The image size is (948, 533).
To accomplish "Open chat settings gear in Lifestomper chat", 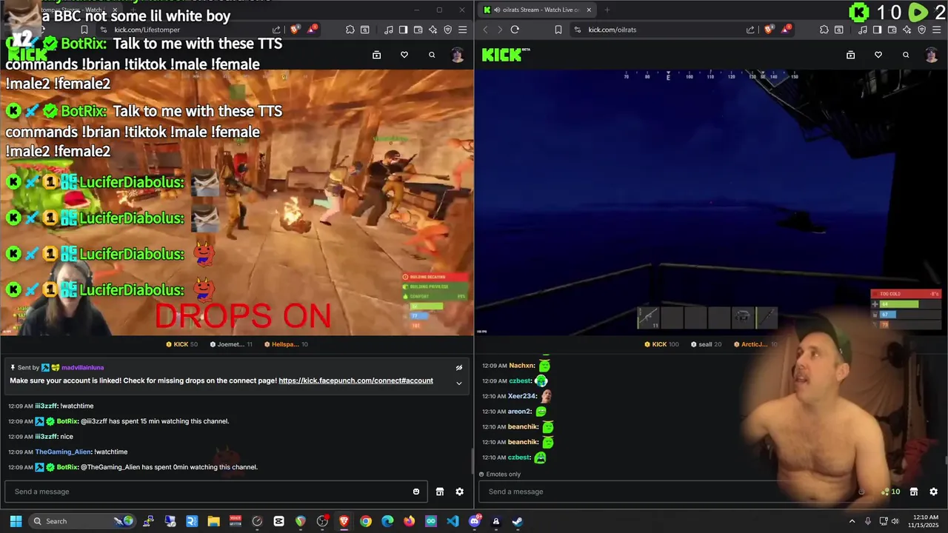I will pyautogui.click(x=459, y=492).
